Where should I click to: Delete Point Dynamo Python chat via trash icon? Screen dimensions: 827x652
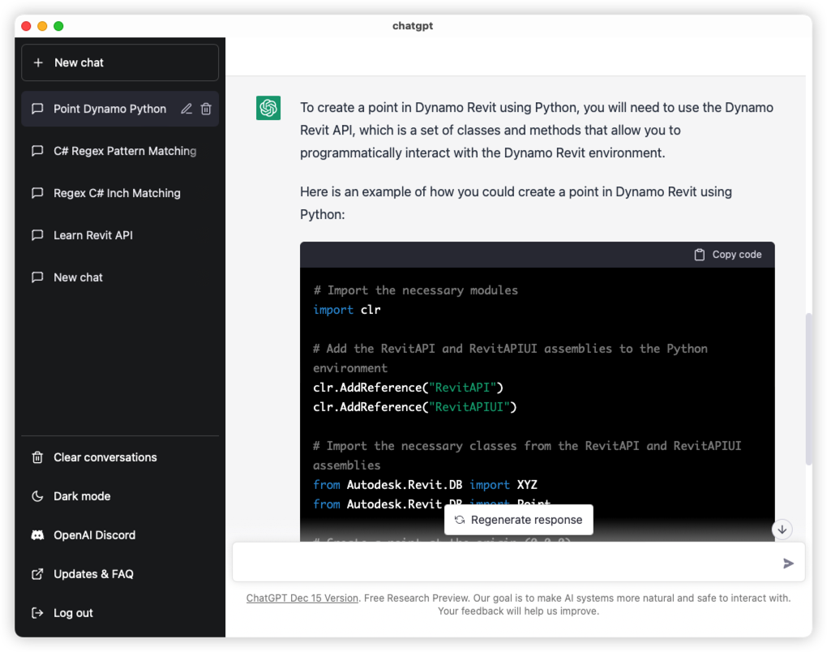206,109
